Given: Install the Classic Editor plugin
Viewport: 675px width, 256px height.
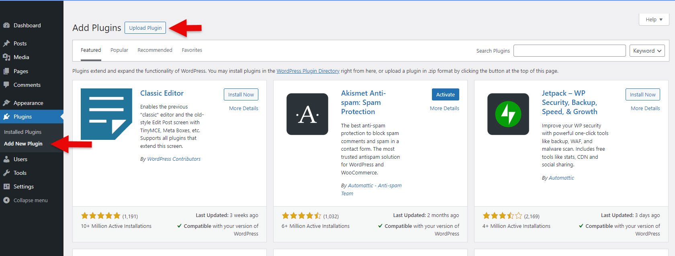Looking at the screenshot, I should coord(241,94).
